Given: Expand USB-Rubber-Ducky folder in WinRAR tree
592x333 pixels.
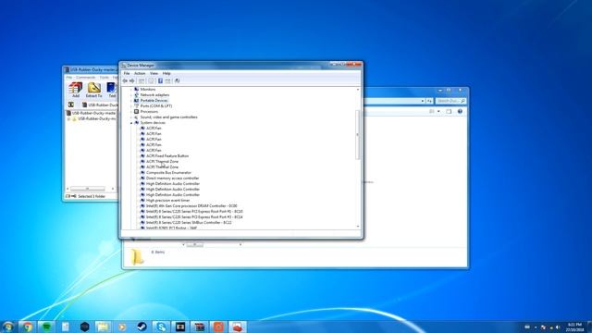Looking at the screenshot, I should point(68,119).
